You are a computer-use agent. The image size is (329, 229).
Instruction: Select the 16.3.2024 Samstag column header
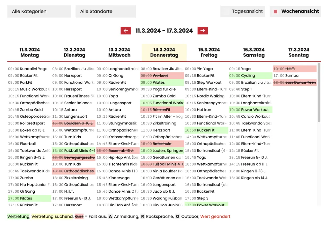click(254, 52)
